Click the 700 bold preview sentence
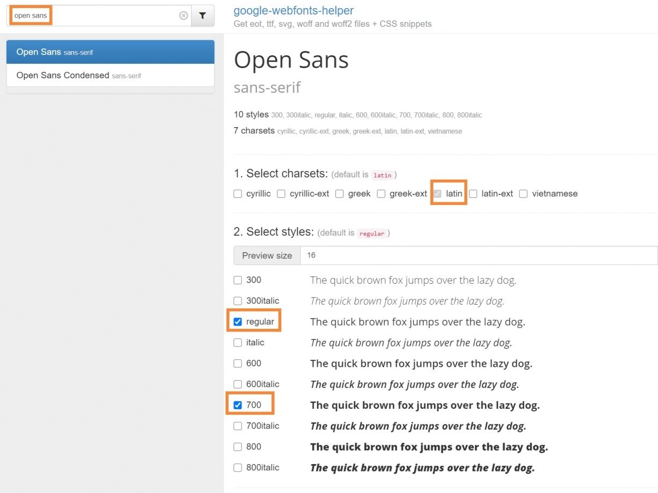The image size is (658, 493). pyautogui.click(x=425, y=405)
